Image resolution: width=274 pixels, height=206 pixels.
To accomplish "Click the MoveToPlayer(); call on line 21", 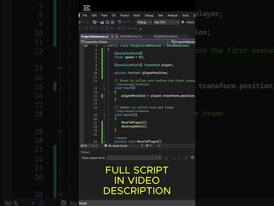I will (x=134, y=122).
